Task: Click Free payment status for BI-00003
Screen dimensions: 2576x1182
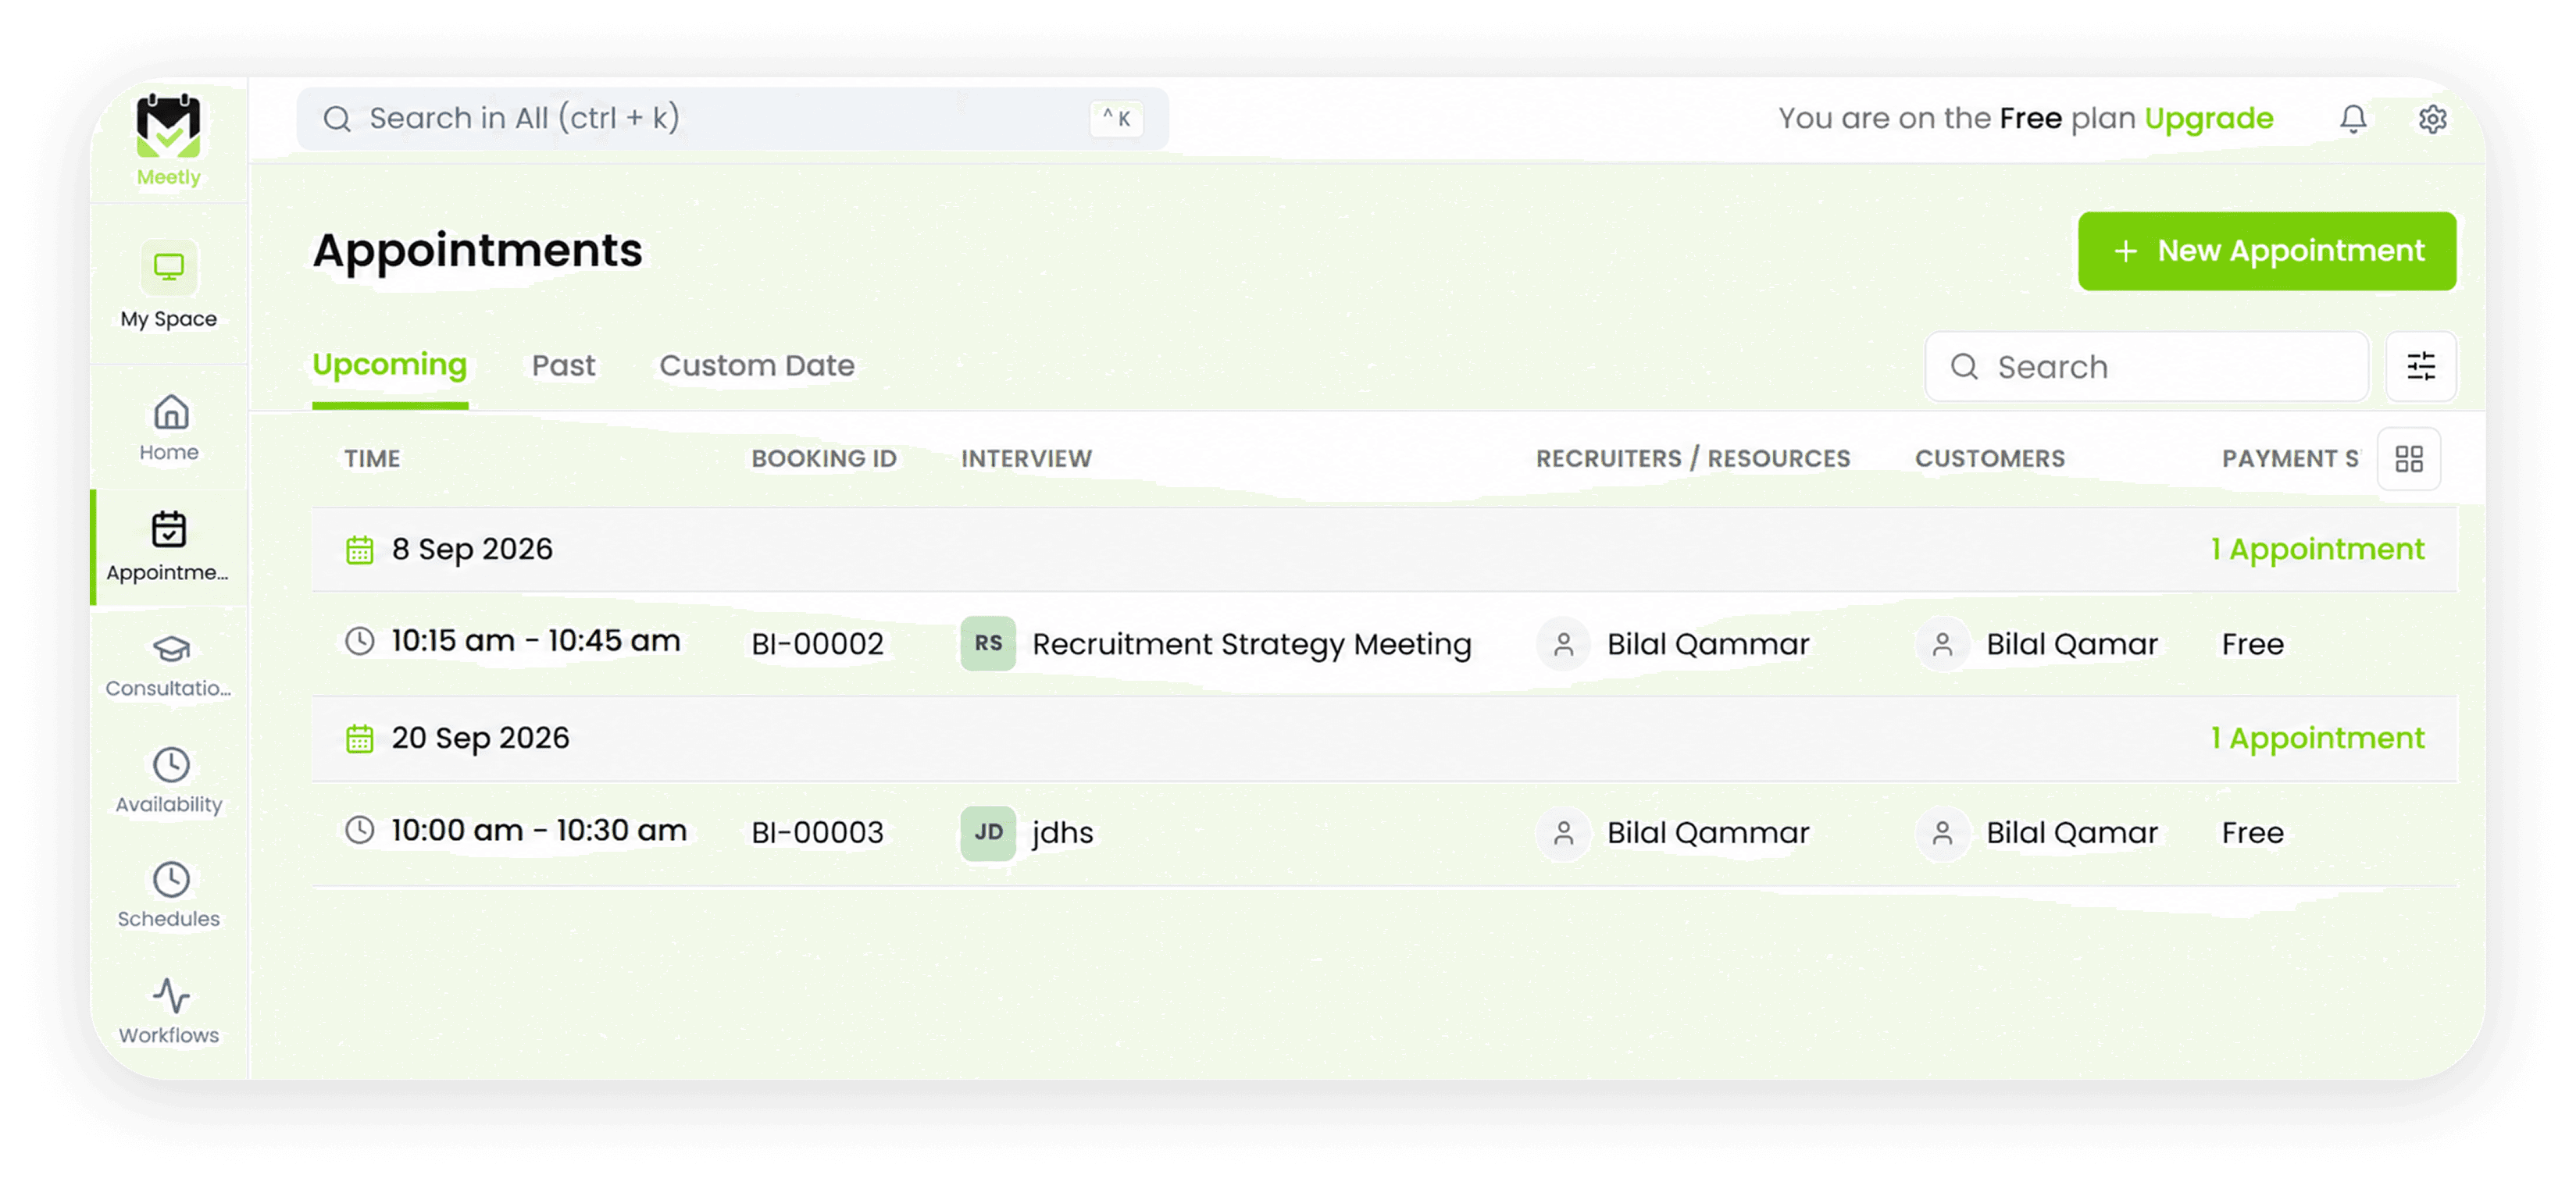Action: tap(2252, 833)
